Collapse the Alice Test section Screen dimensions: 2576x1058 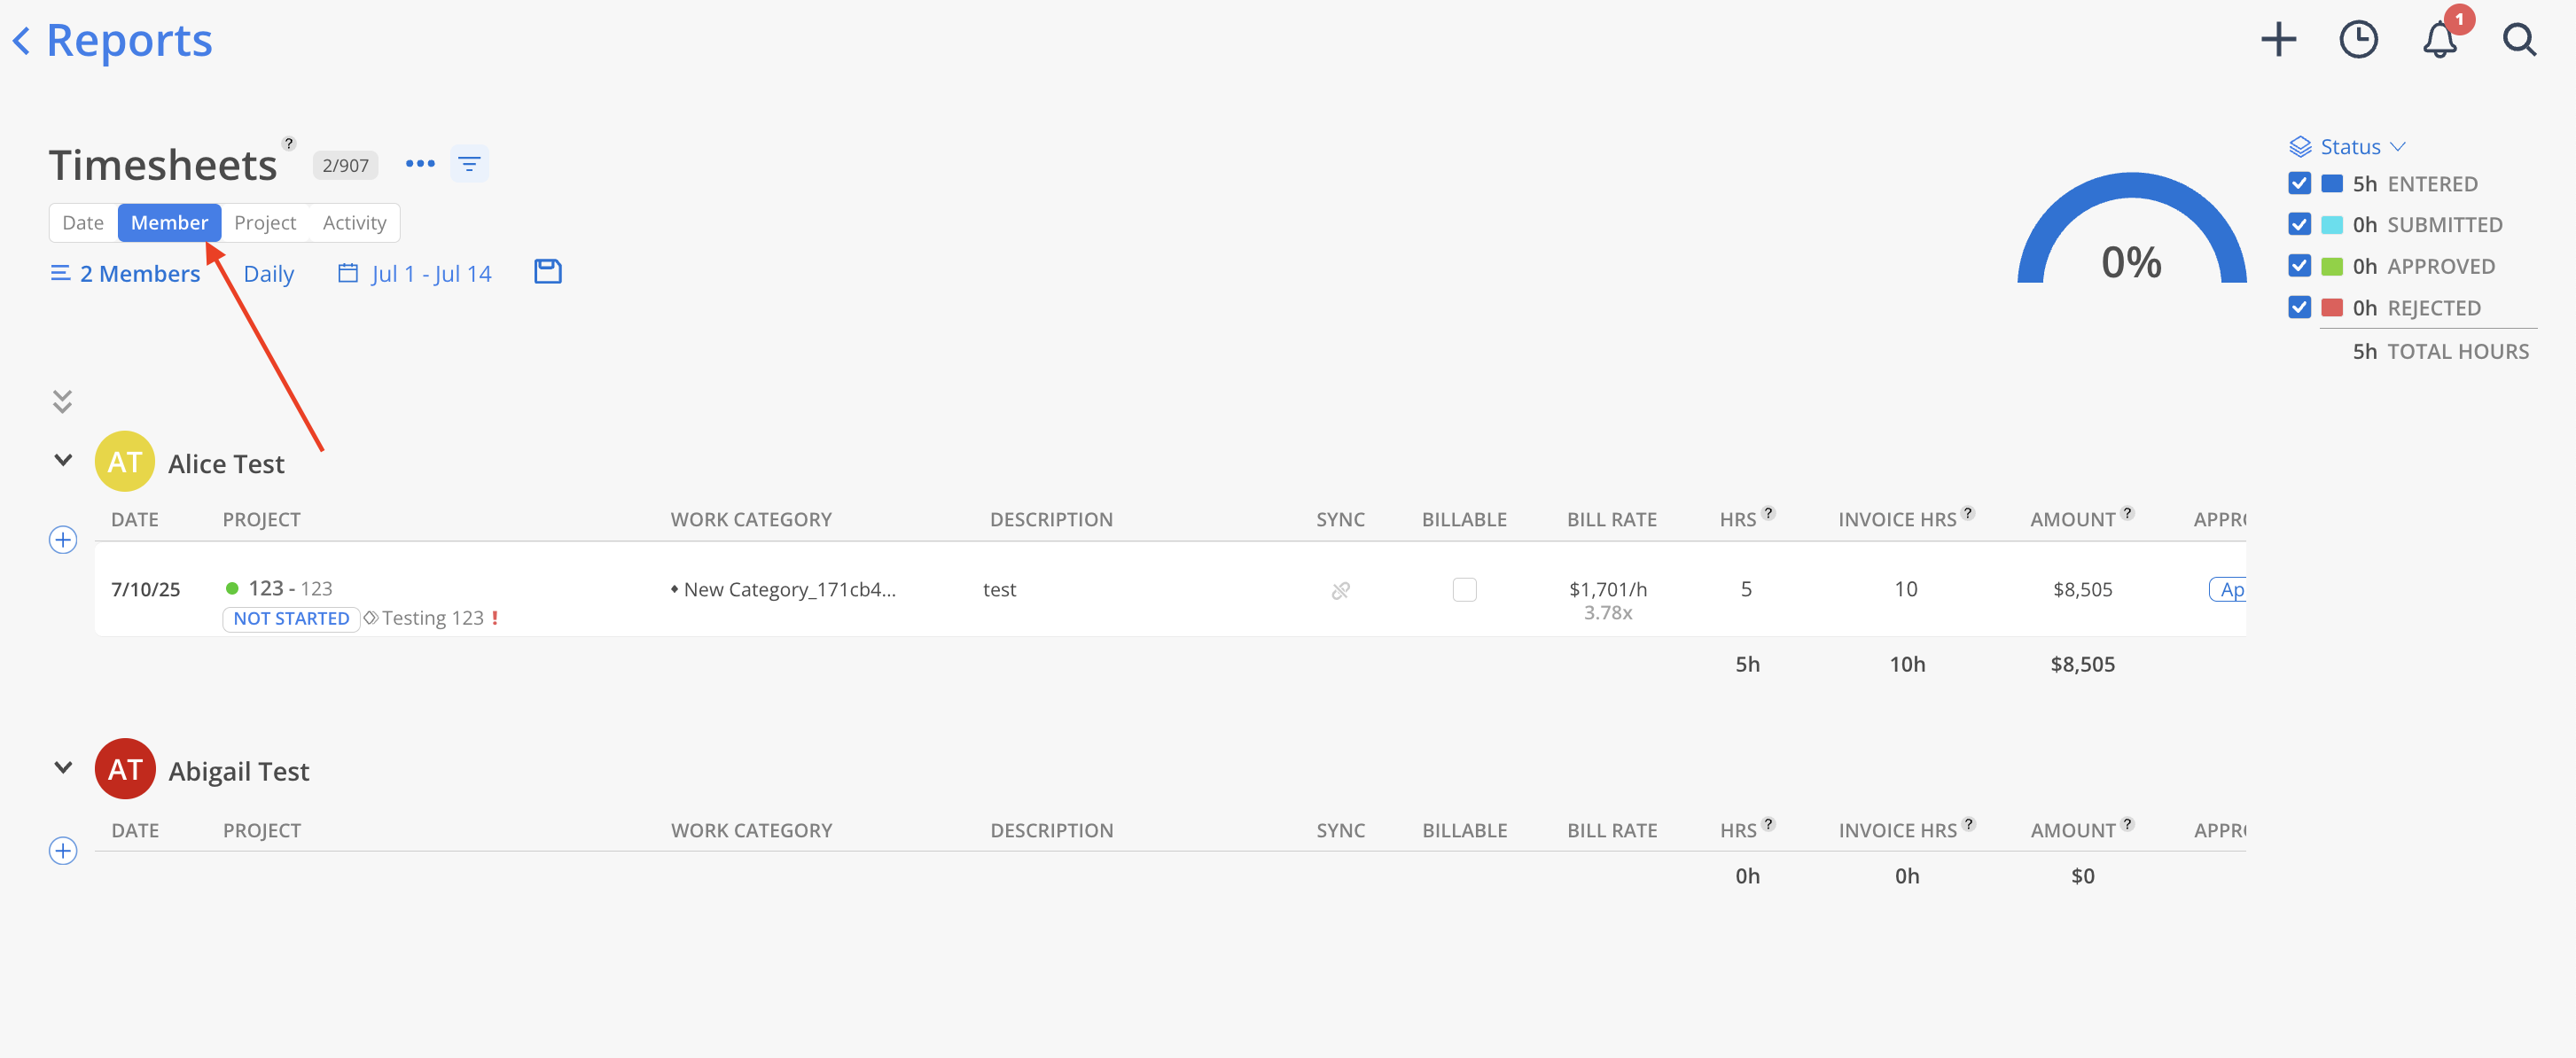tap(63, 461)
